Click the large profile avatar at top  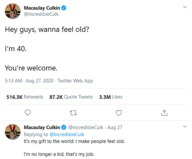[13, 11]
